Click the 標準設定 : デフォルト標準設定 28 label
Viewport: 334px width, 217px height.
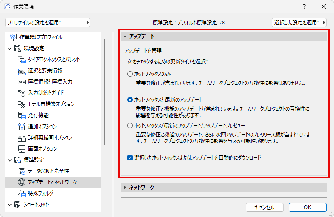click(x=189, y=23)
